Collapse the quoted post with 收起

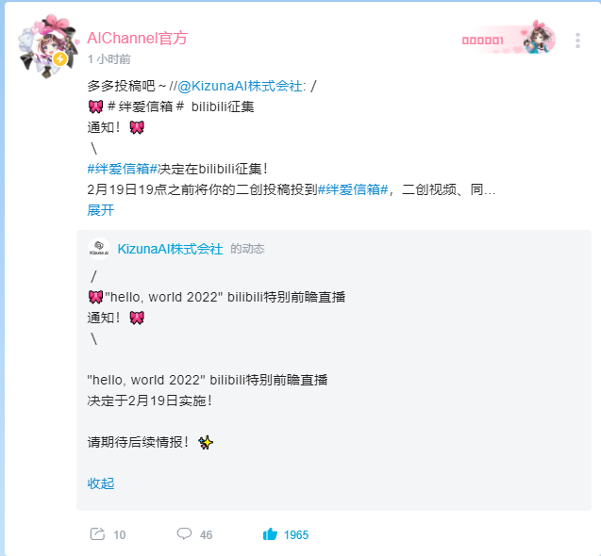click(x=100, y=483)
